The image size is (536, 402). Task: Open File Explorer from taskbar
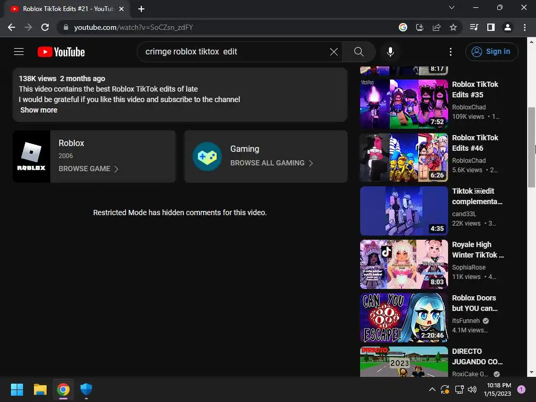pos(40,389)
